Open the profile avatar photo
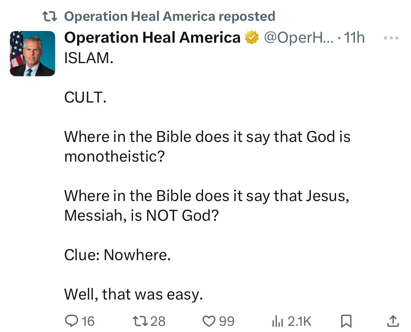The image size is (411, 332). pos(33,54)
